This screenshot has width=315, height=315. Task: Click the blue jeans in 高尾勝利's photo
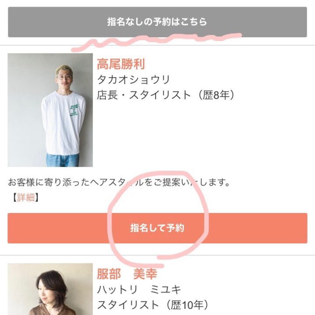tap(63, 160)
